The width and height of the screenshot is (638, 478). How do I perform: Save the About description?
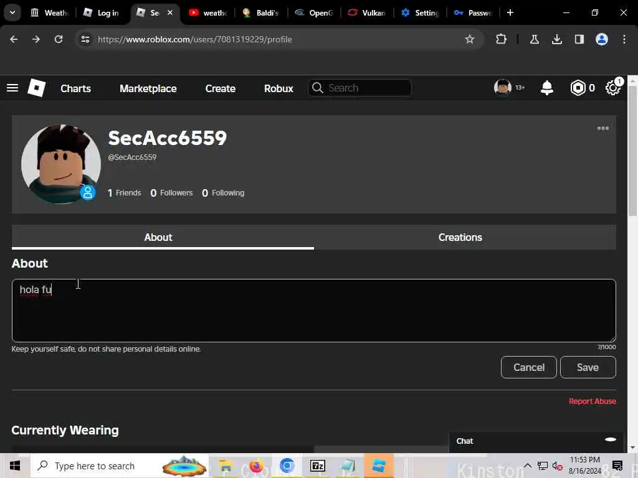point(588,367)
